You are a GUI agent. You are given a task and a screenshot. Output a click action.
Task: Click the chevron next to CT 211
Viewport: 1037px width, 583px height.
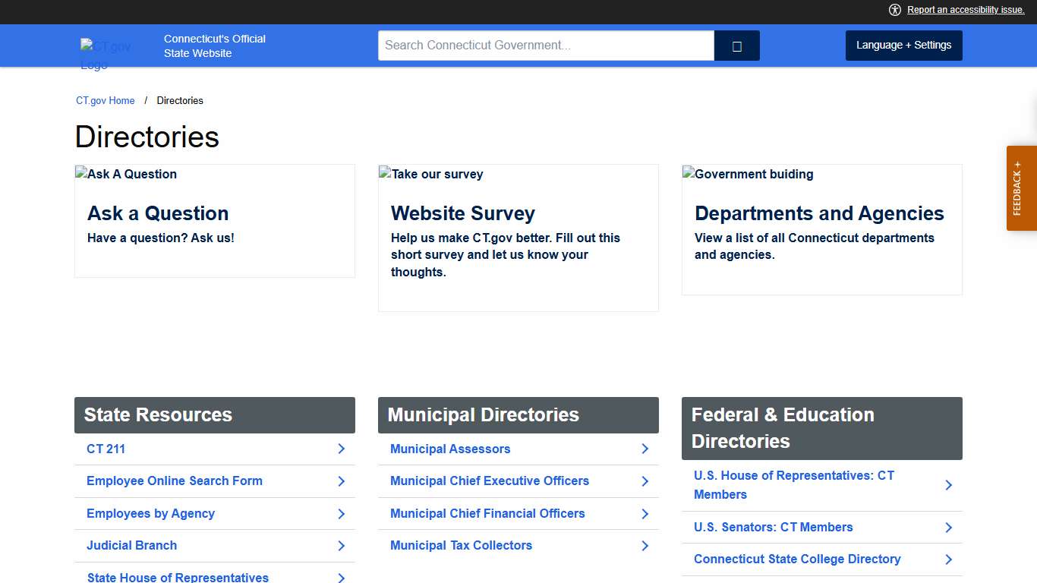(341, 449)
